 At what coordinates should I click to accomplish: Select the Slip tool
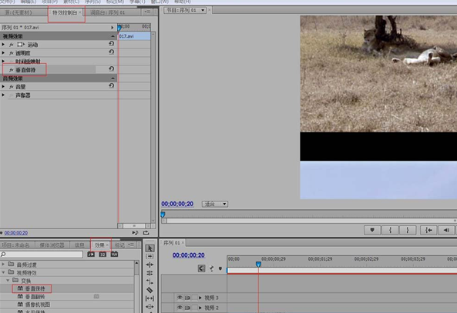tap(150, 298)
